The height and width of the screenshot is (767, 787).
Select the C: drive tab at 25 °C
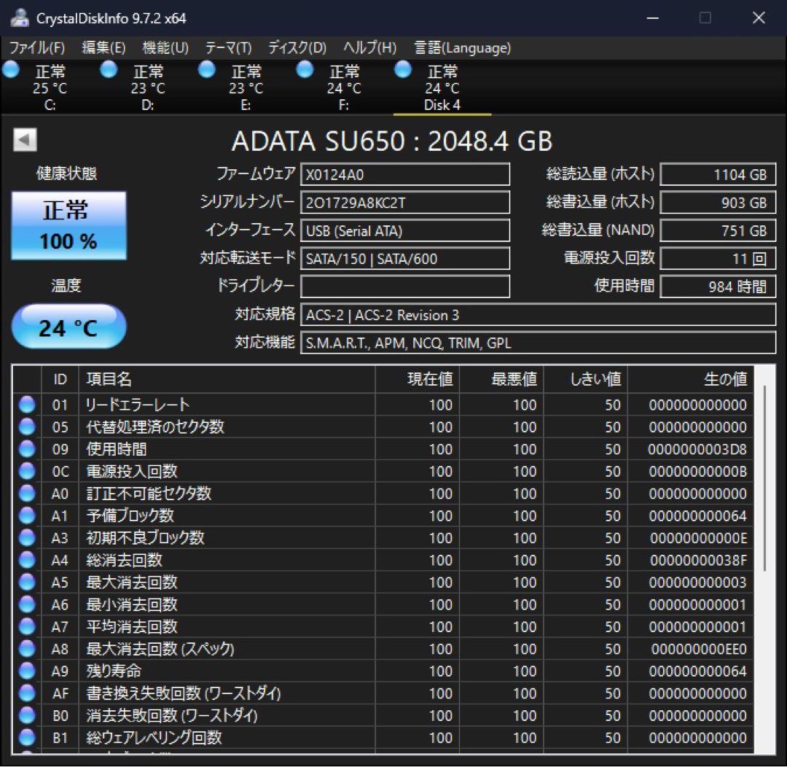[50, 87]
